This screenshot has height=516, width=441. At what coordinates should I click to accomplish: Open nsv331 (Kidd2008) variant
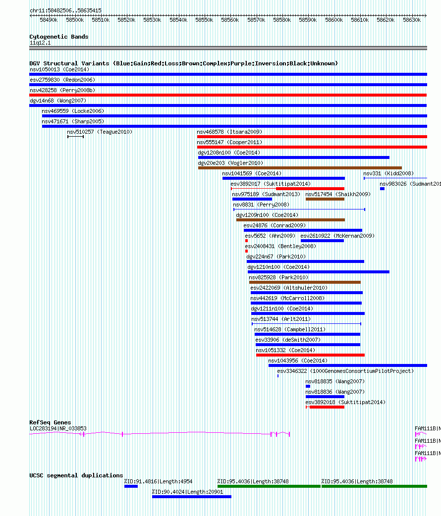(x=395, y=178)
